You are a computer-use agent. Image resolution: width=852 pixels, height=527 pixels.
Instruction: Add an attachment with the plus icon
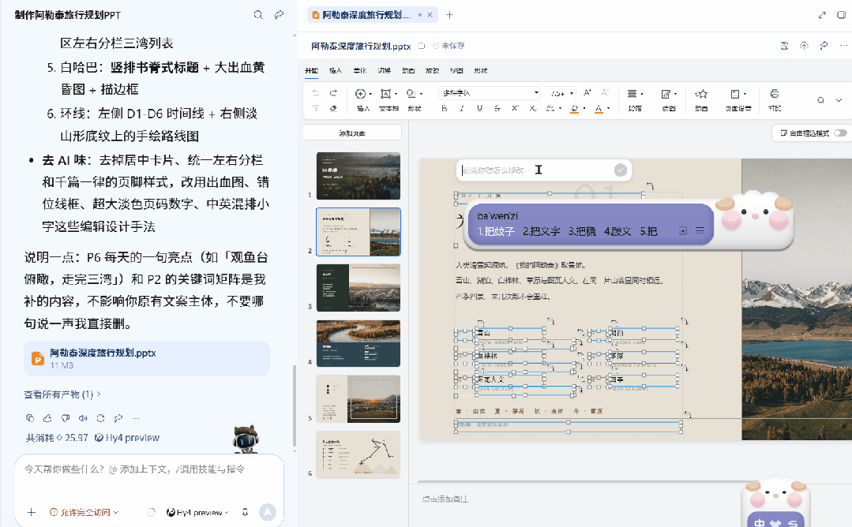[32, 512]
